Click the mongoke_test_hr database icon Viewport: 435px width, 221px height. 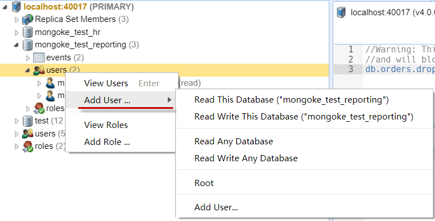pyautogui.click(x=28, y=32)
